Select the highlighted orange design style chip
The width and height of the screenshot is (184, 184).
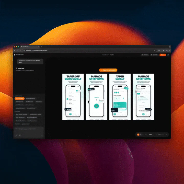pos(20,99)
